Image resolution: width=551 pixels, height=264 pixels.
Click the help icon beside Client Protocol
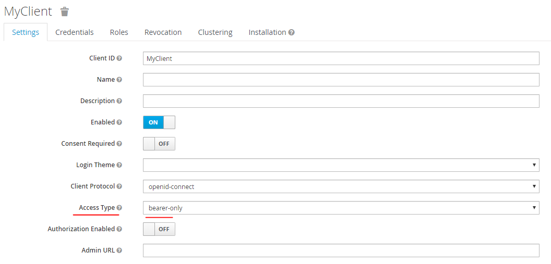click(119, 186)
